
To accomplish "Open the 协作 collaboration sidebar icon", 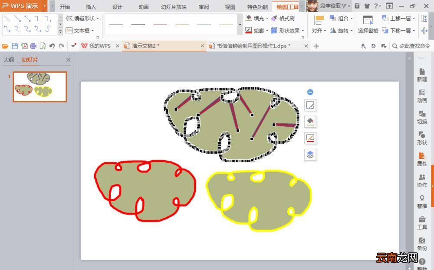I will click(x=422, y=181).
